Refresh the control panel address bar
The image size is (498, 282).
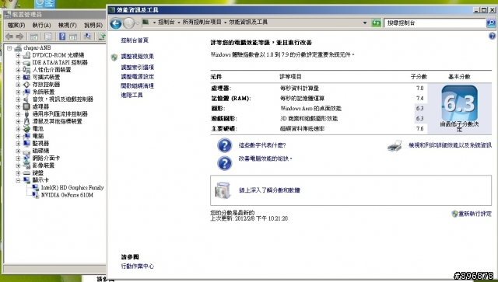pos(377,23)
